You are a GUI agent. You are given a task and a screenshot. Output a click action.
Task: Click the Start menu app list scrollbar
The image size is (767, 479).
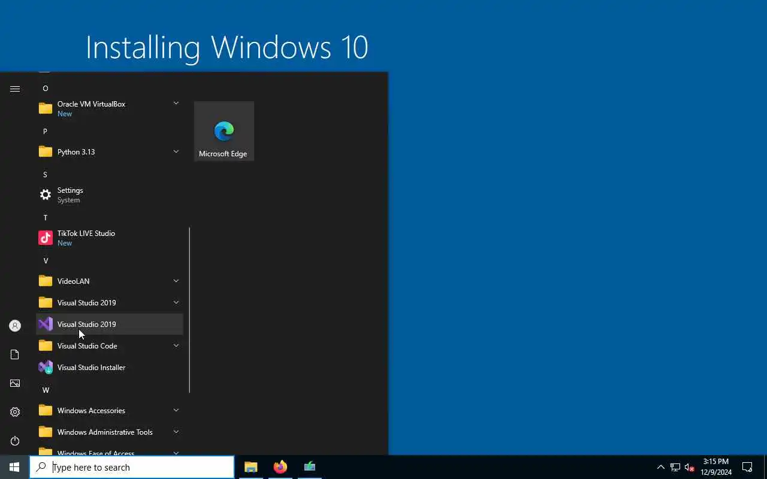(189, 310)
